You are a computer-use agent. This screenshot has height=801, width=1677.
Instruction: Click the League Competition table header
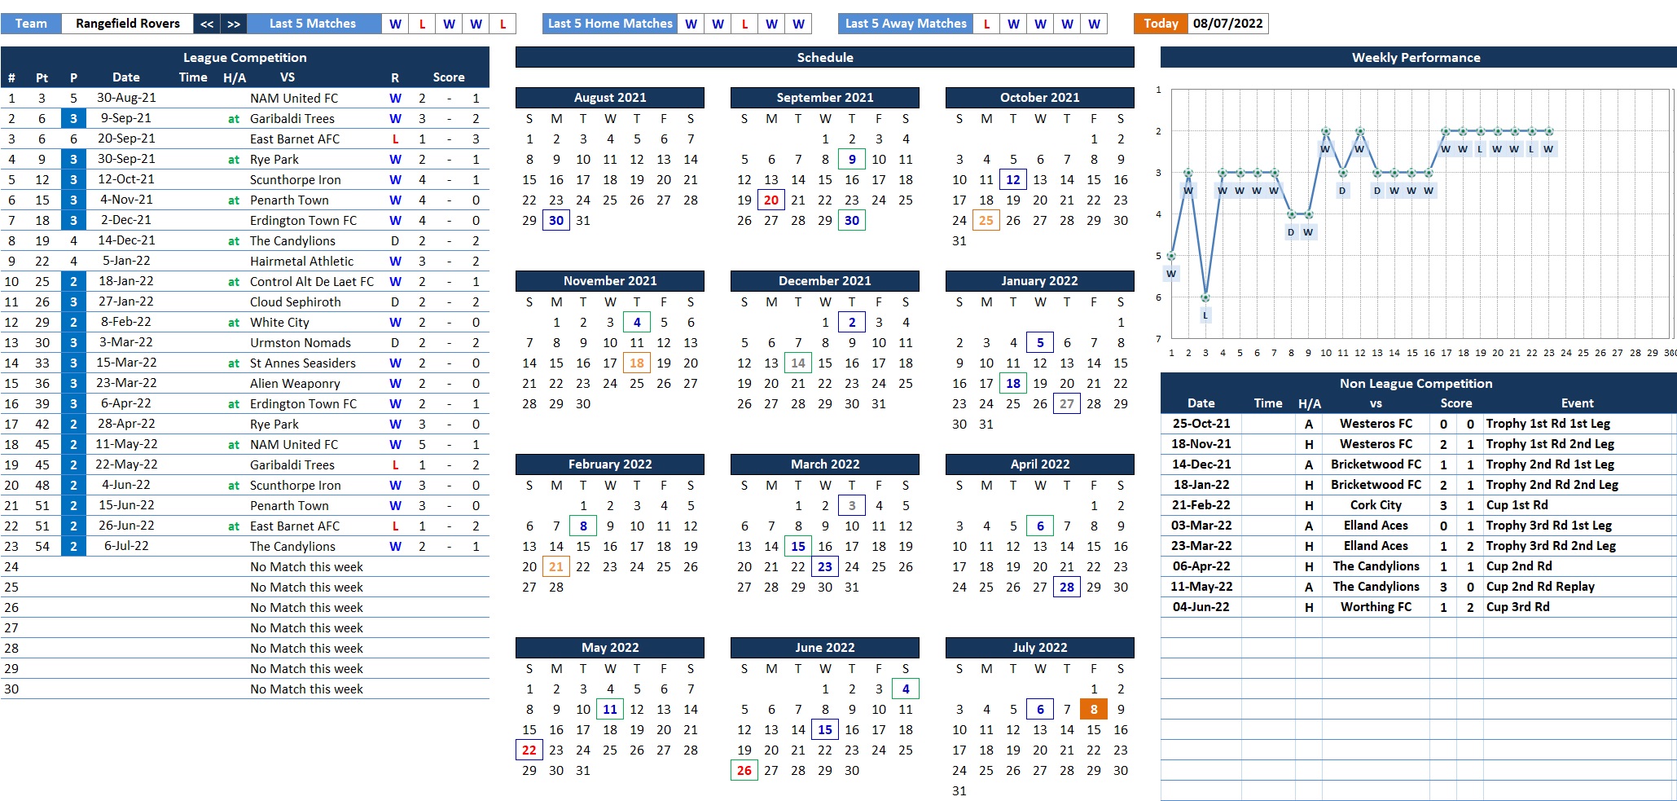tap(244, 57)
